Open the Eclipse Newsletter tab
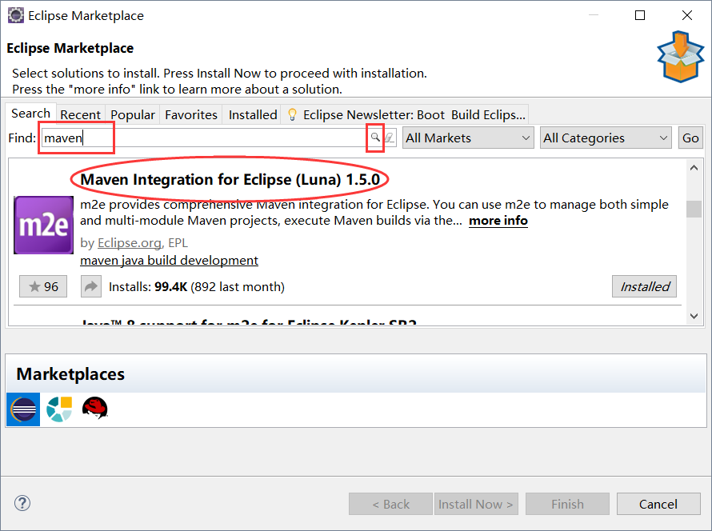This screenshot has height=531, width=712. (x=406, y=115)
